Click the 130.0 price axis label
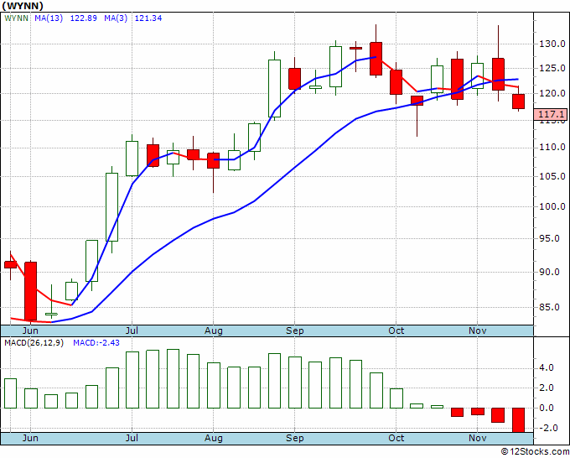This screenshot has width=570, height=458. coord(552,44)
